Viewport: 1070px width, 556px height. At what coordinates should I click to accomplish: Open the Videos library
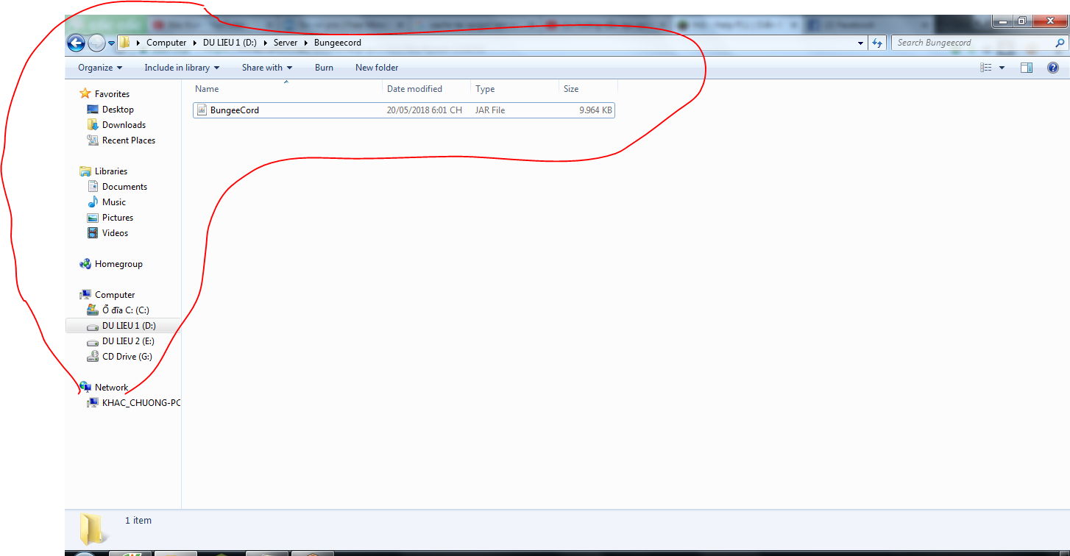(115, 233)
